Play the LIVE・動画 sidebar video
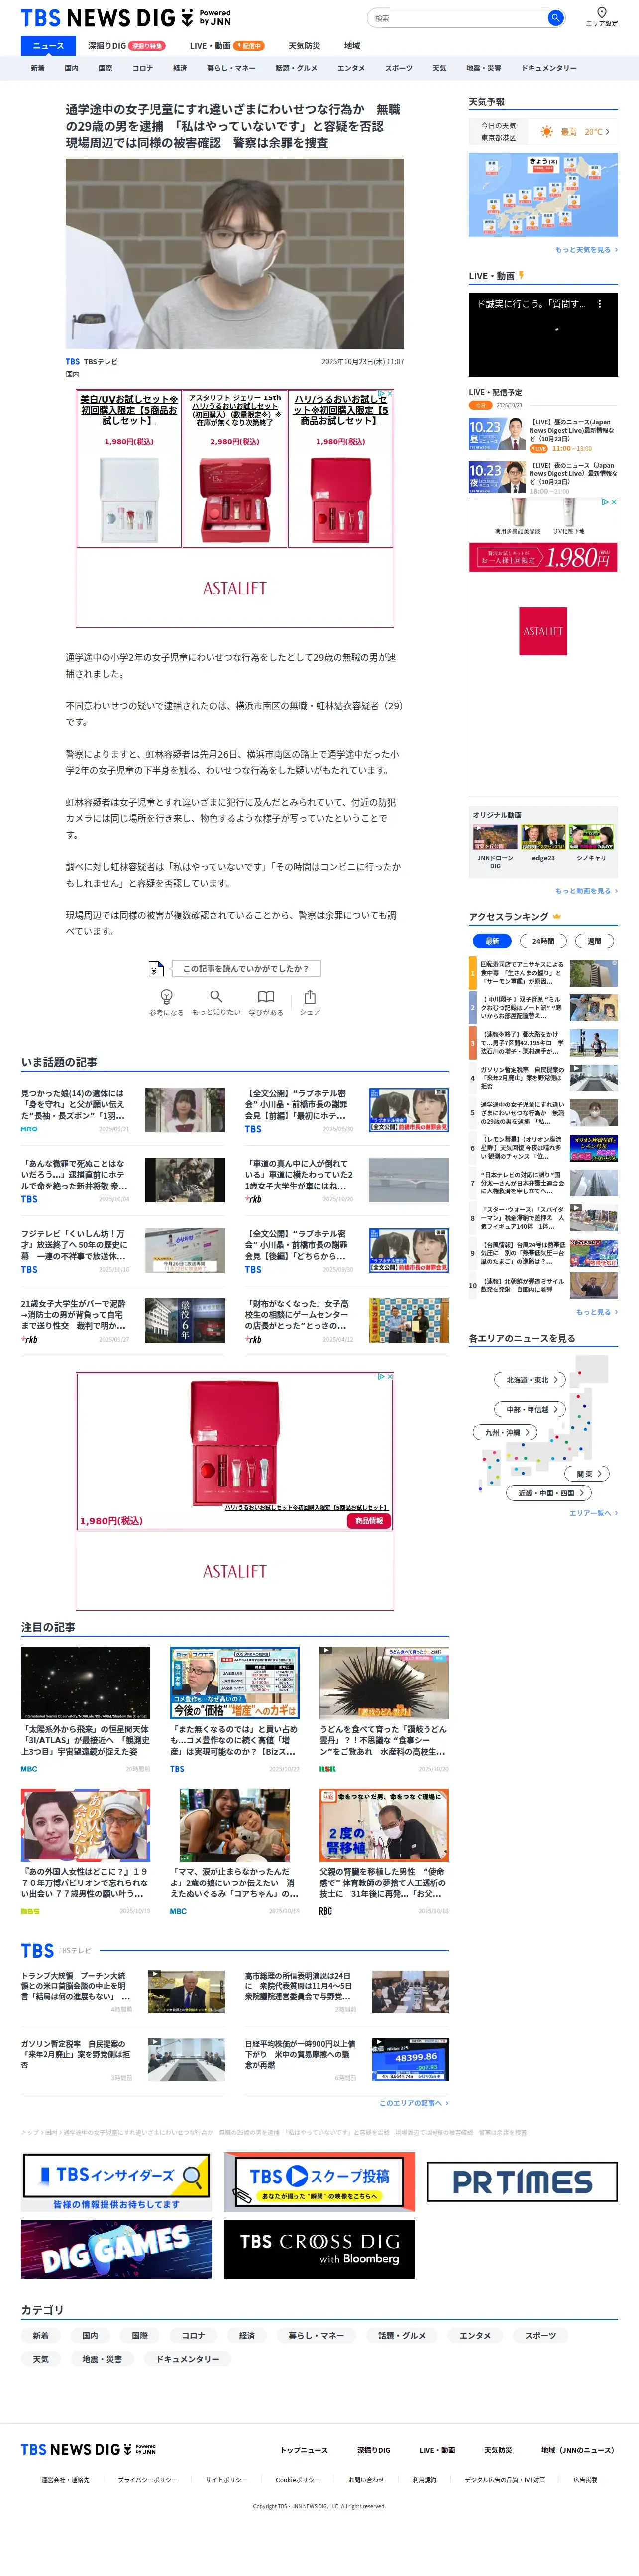This screenshot has height=2576, width=639. pos(543,334)
